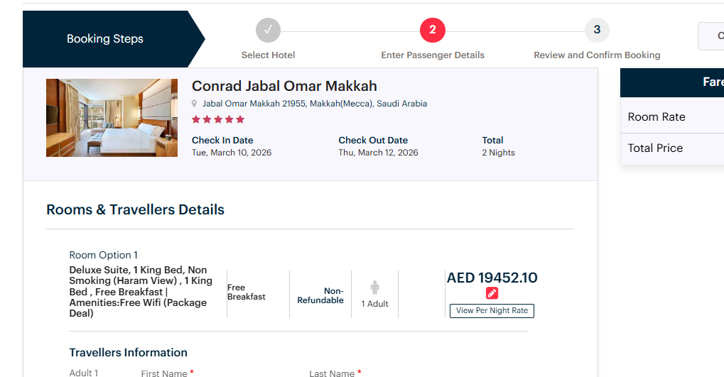Click the AED 19452.10 price amount
Viewport: 724px width, 377px height.
(x=492, y=278)
